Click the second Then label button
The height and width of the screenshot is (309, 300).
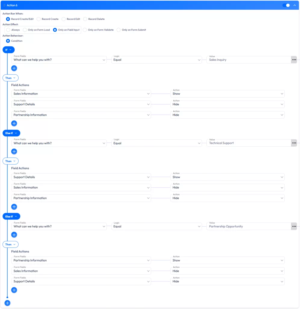10,161
